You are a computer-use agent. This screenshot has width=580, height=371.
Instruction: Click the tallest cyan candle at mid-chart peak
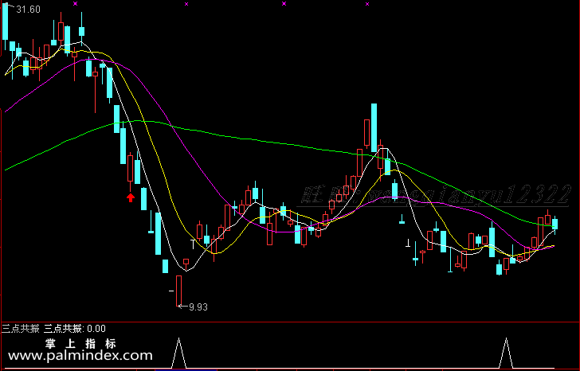point(374,127)
